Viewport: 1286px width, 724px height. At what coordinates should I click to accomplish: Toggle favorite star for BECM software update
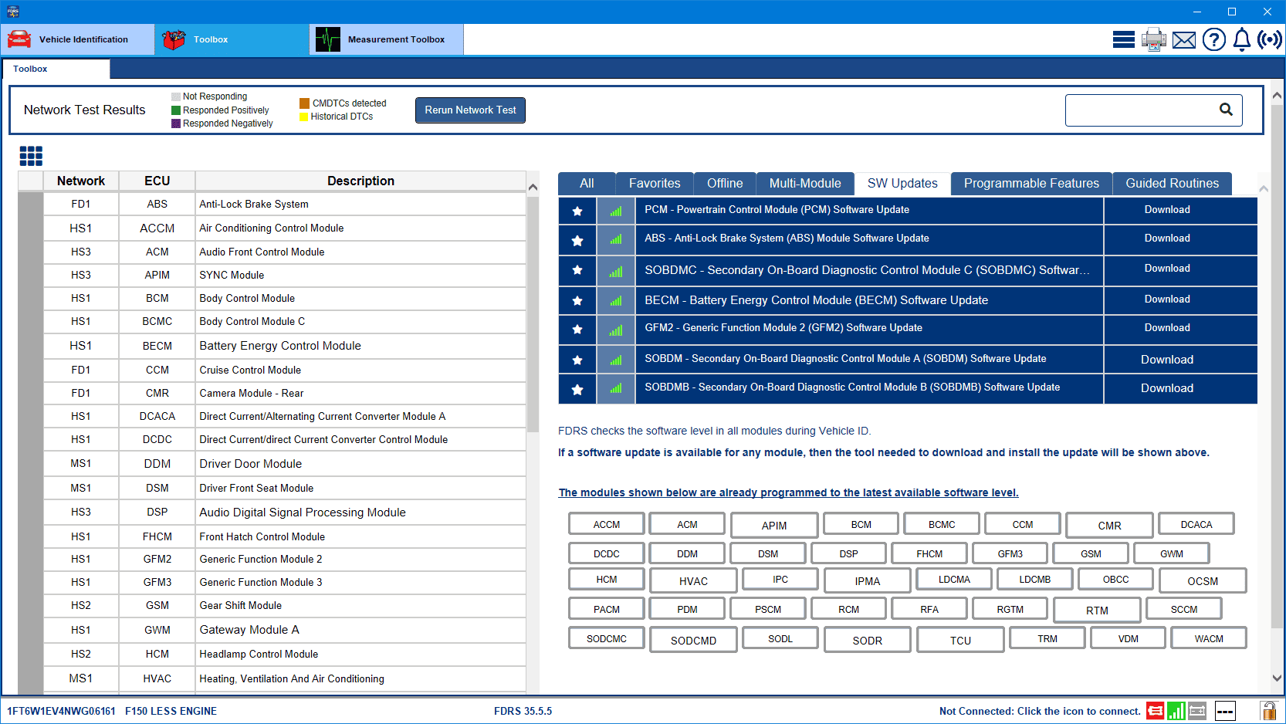[577, 301]
